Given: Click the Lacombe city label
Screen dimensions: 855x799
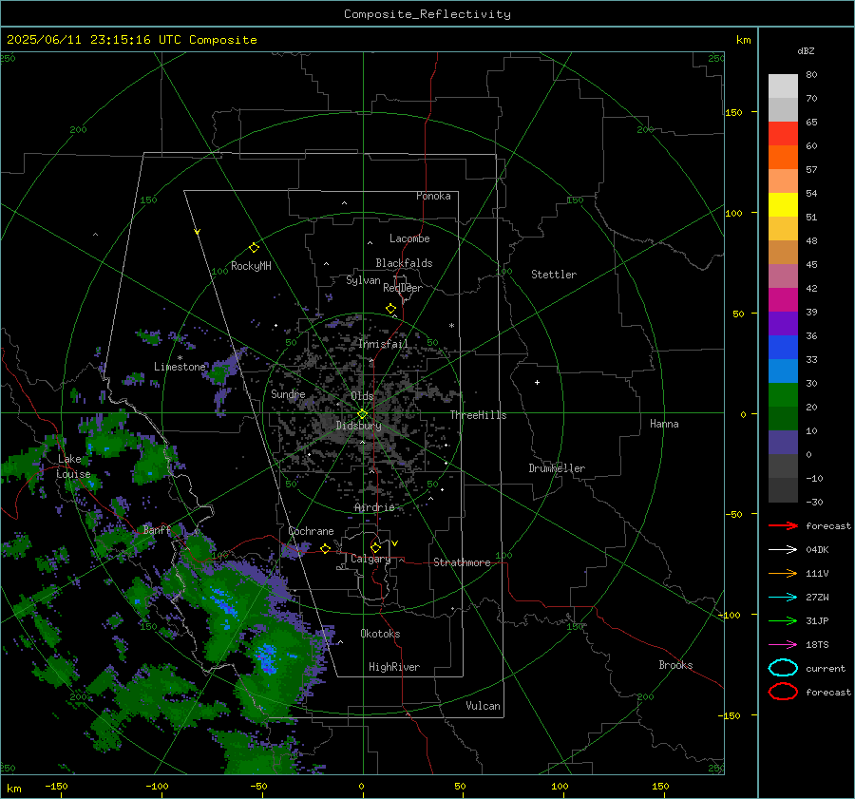Looking at the screenshot, I should 409,238.
